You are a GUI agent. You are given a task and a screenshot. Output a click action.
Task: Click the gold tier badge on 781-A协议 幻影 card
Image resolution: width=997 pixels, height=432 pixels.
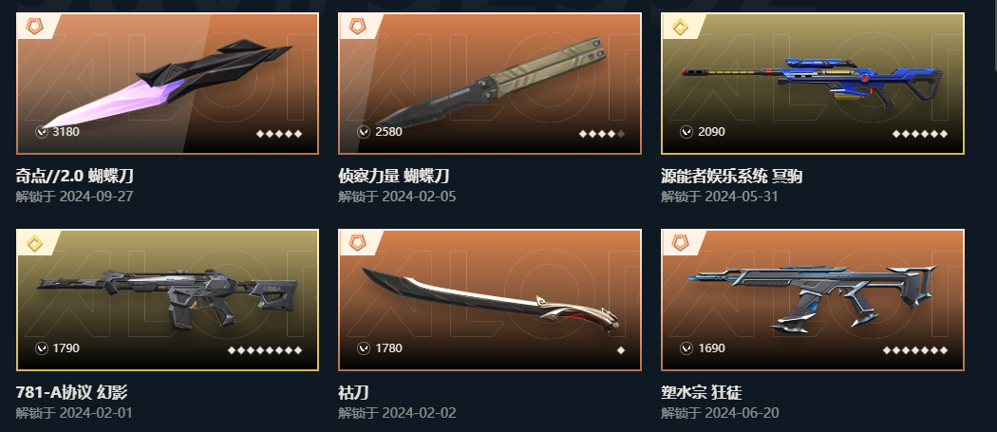[x=33, y=243]
